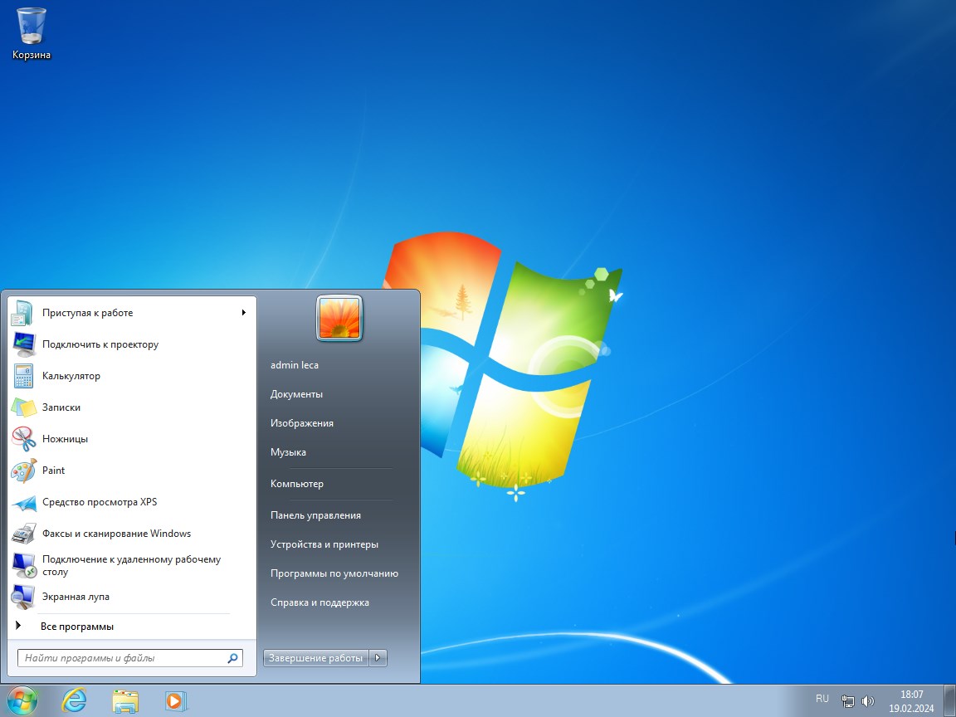Expand the Приступая к работе submenu arrow

click(243, 313)
